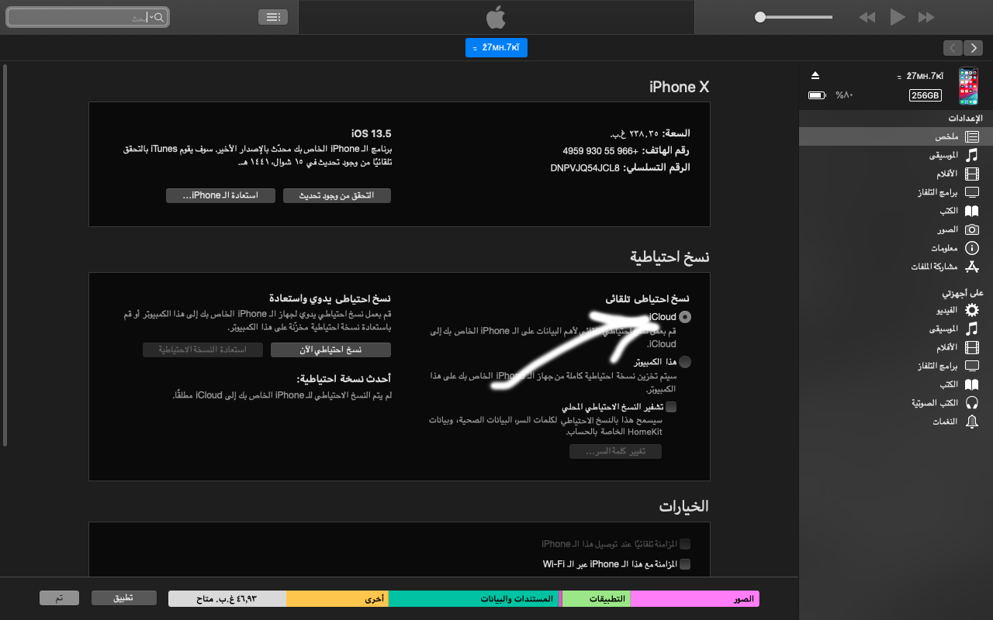993x620 pixels.
Task: Click the green Apps storage segment
Action: 597,599
